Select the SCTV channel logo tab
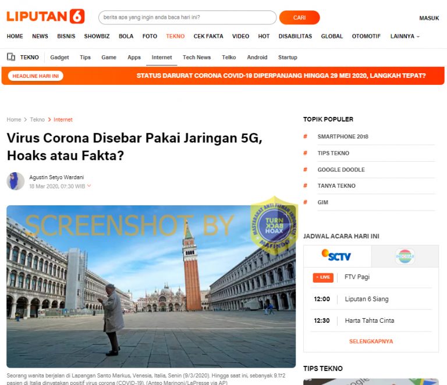 point(337,256)
